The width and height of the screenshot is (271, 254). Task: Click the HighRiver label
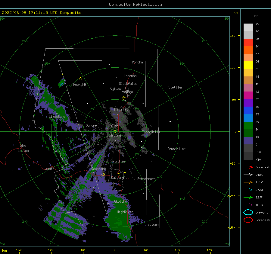pos(125,212)
